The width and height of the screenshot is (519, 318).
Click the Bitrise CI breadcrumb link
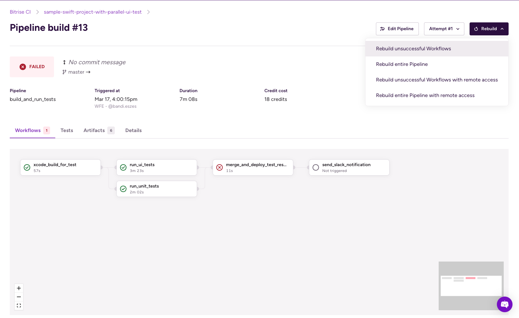(x=20, y=12)
